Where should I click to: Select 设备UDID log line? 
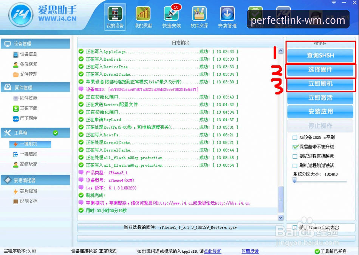[x=139, y=89]
